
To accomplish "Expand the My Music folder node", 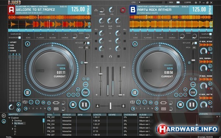I will [13, 123].
